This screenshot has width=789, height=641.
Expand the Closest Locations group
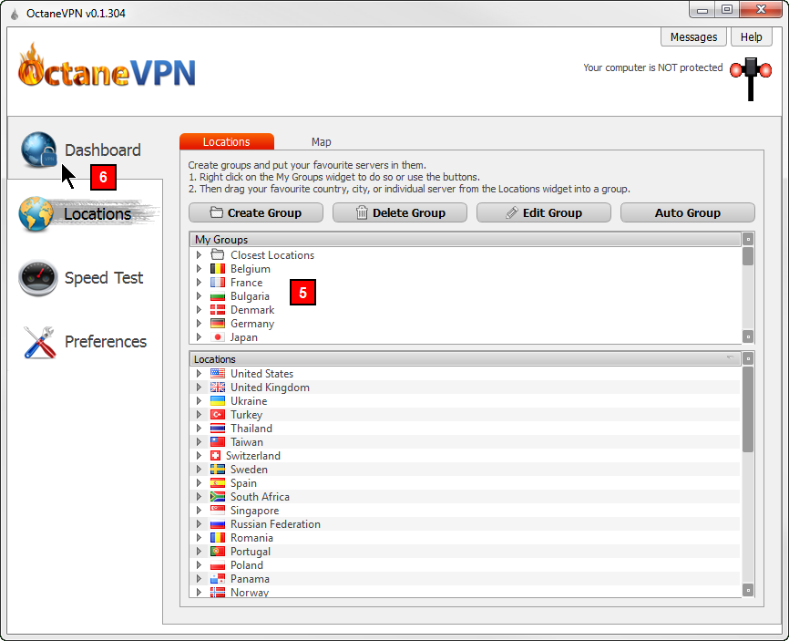click(x=199, y=254)
